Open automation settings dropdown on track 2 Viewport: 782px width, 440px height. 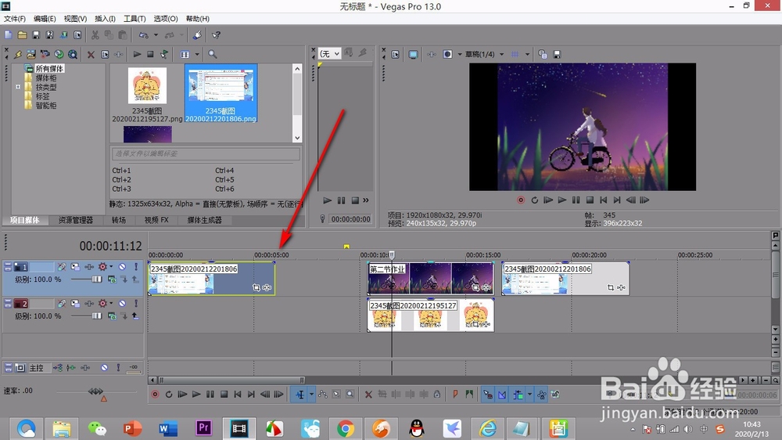[111, 304]
